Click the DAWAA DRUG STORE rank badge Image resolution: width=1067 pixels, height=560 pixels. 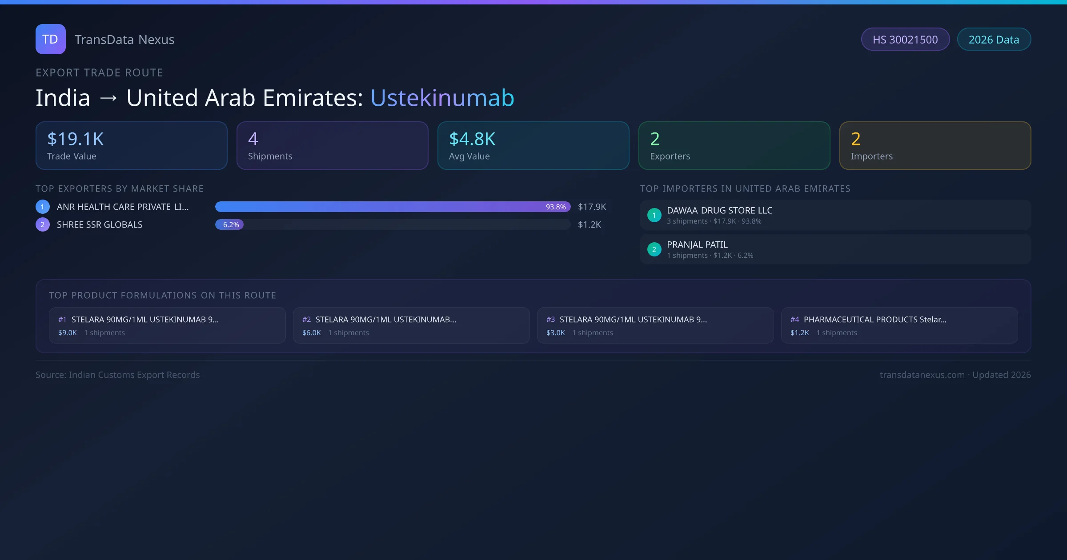(654, 215)
